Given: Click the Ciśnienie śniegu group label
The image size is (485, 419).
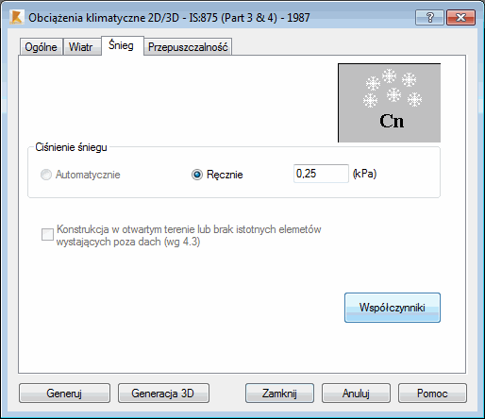Looking at the screenshot, I should tap(71, 147).
